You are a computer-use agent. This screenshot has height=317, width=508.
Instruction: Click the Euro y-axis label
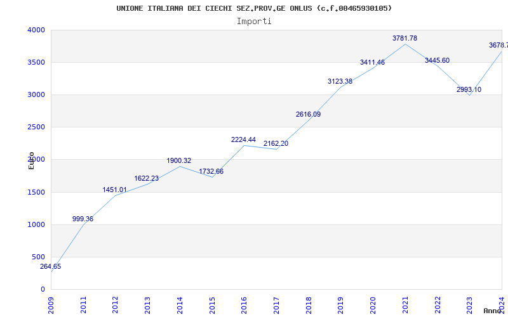tap(31, 160)
